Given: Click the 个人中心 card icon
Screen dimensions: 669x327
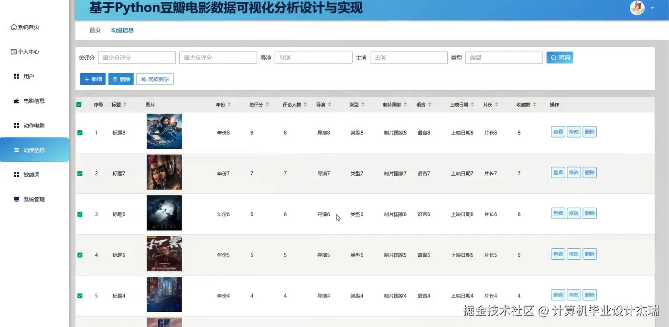Looking at the screenshot, I should [x=14, y=52].
